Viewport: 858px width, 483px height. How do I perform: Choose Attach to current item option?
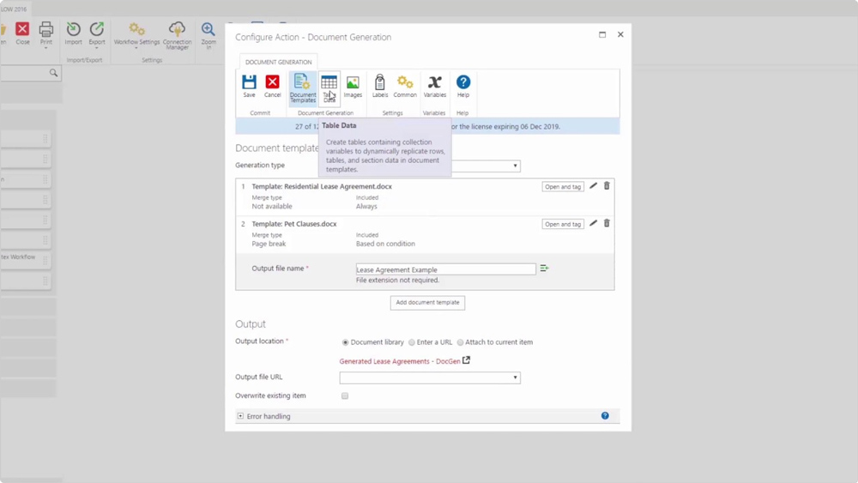(461, 342)
